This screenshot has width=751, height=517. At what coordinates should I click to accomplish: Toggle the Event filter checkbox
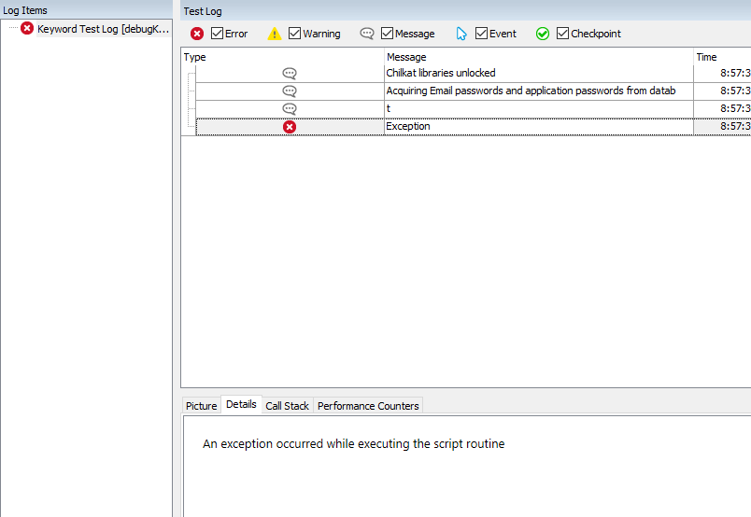[x=481, y=33]
